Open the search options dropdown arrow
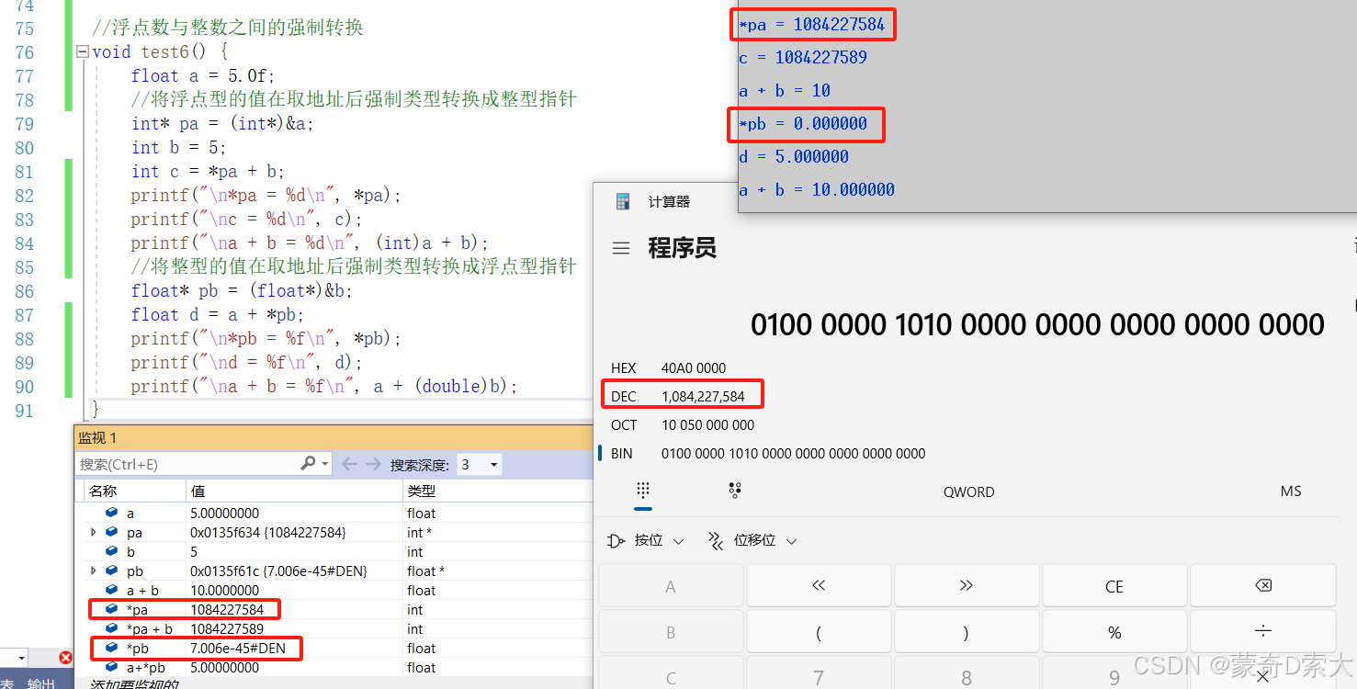 [325, 465]
